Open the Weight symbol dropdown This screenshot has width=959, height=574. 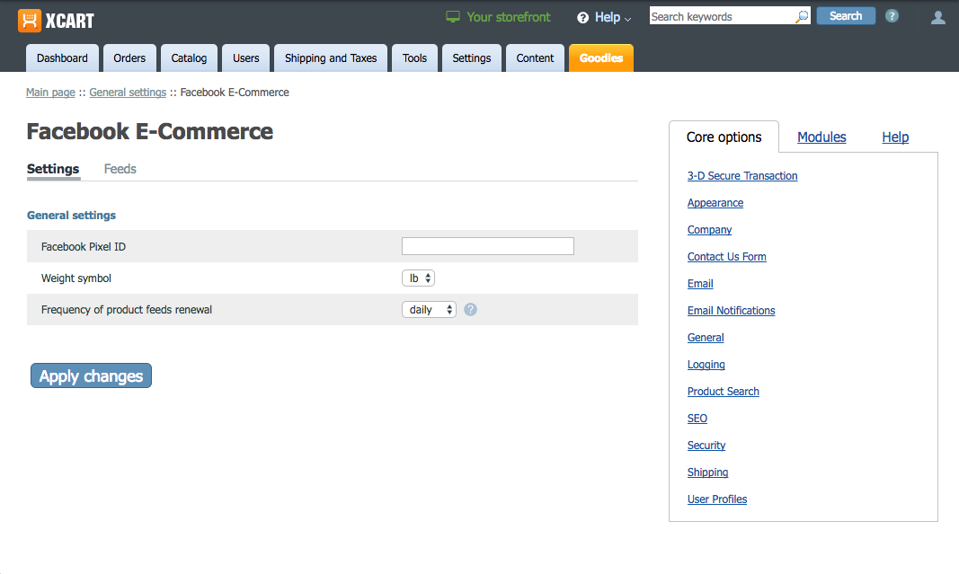point(418,278)
